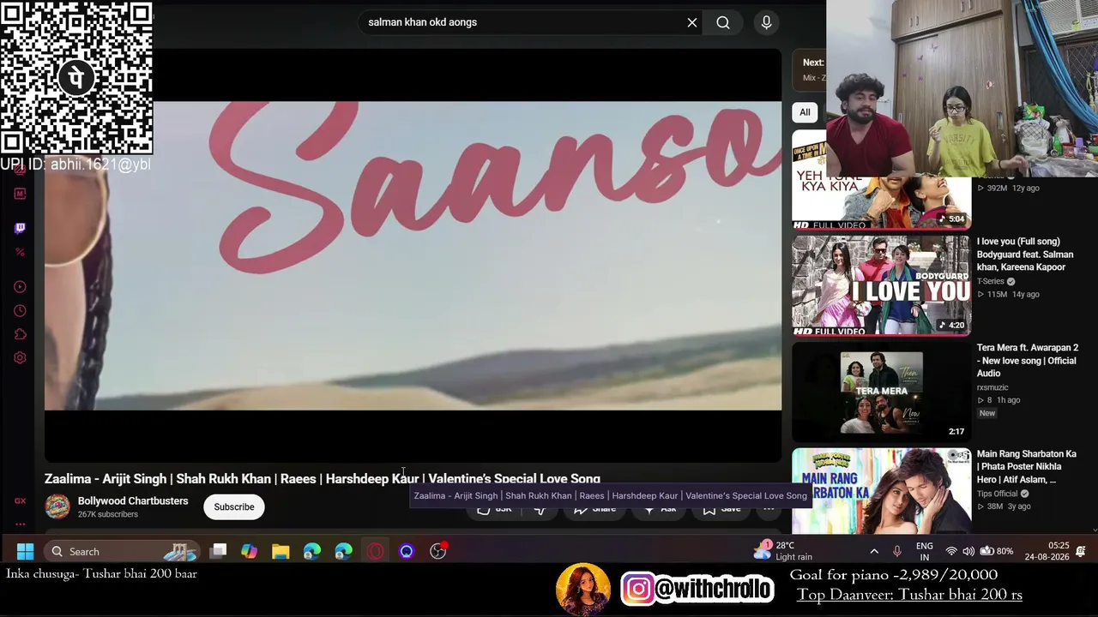Screen dimensions: 1098x617
Task: Check battery status at 80%
Action: (x=996, y=551)
